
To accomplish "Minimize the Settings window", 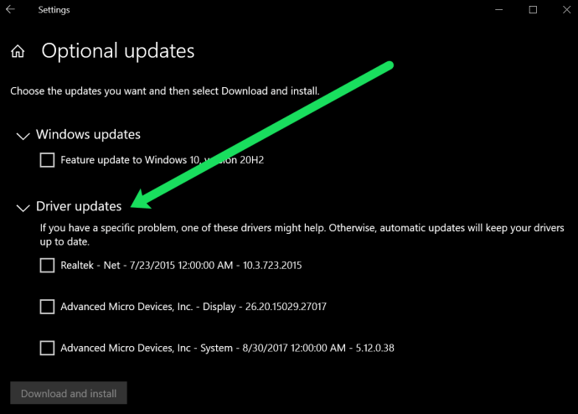I will 498,9.
